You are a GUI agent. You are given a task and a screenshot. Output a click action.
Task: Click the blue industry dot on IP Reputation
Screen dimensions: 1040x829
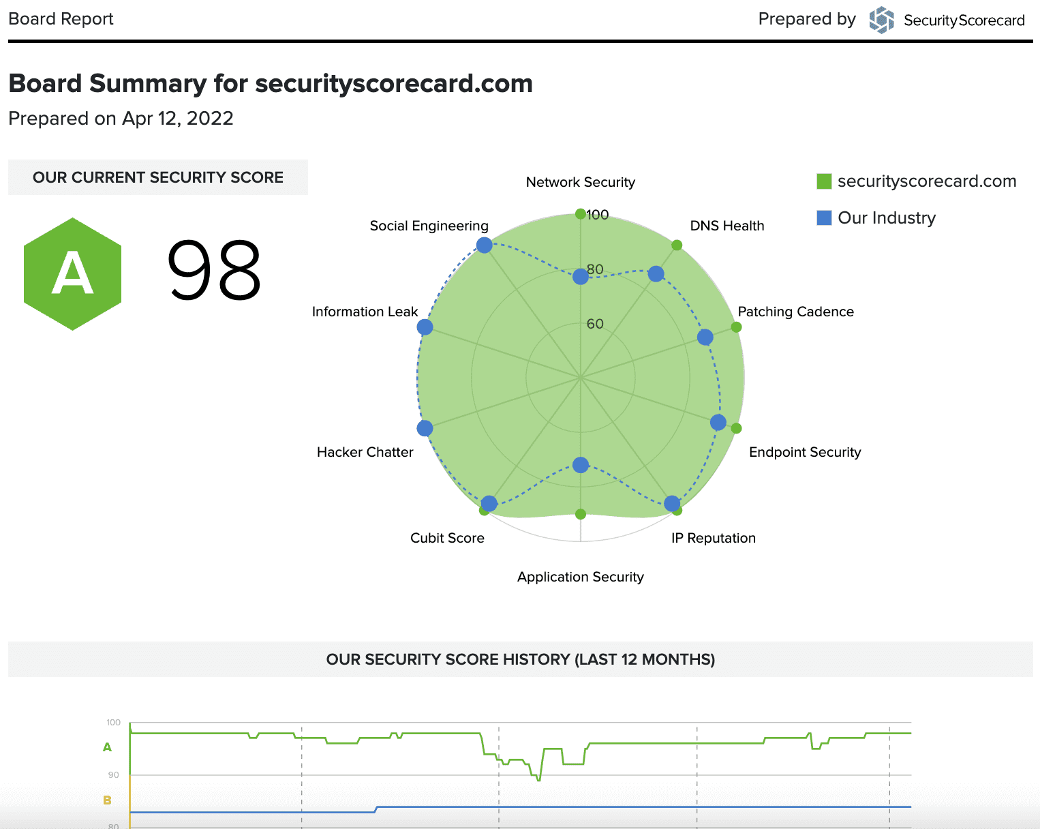[x=672, y=504]
